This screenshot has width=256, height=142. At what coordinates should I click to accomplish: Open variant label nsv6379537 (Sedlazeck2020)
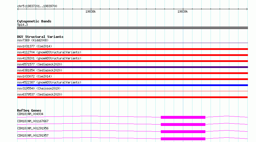40,94
